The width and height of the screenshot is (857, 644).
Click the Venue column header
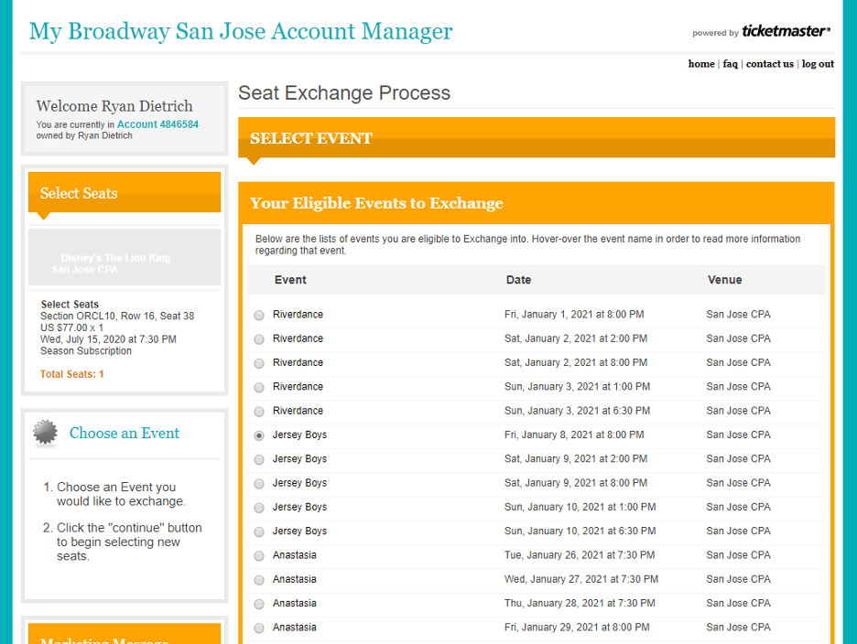[x=725, y=280]
